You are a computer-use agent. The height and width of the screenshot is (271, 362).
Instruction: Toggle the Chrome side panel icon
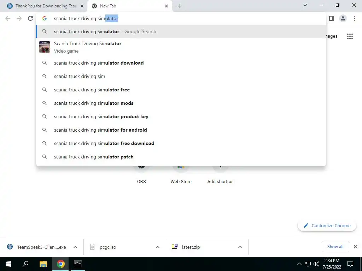coord(332,18)
